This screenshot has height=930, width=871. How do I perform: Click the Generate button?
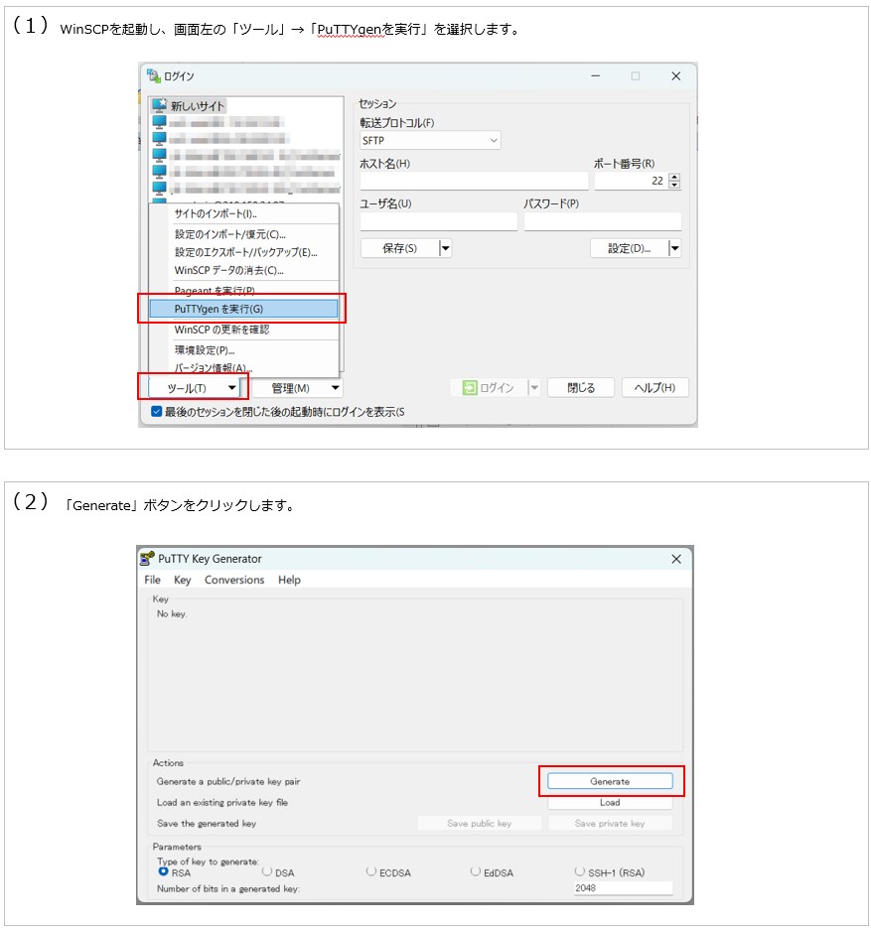point(610,781)
